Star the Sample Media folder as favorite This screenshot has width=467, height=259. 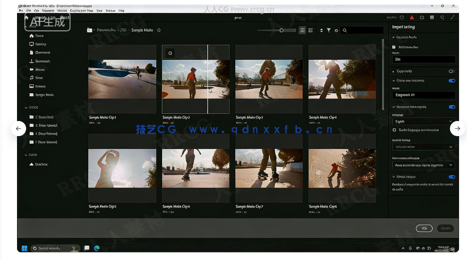tap(159, 30)
